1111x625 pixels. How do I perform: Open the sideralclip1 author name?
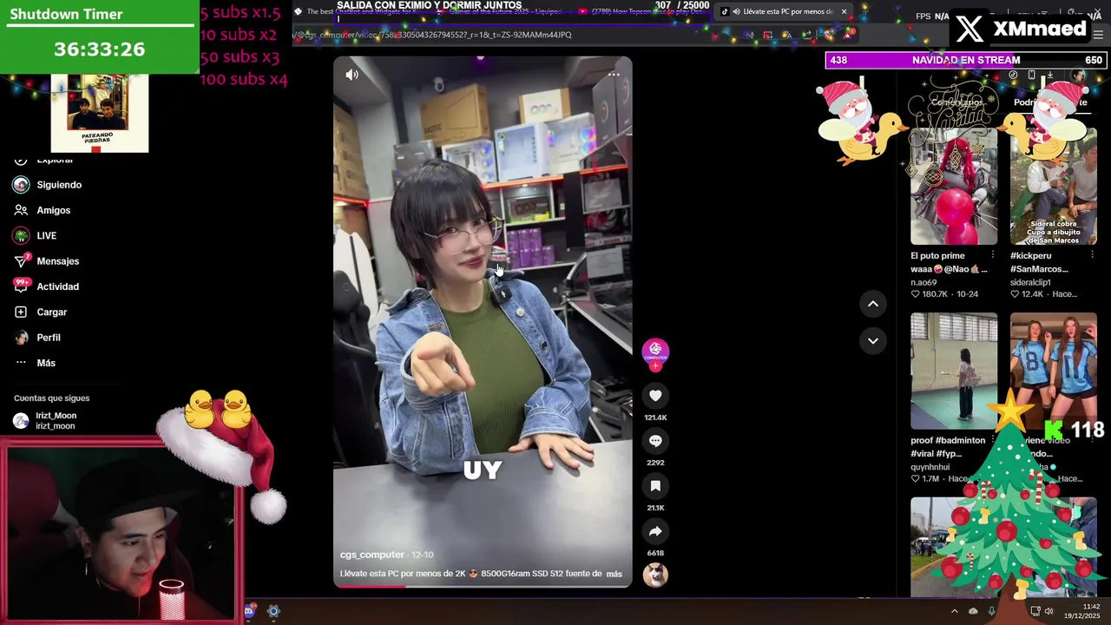[1030, 282]
